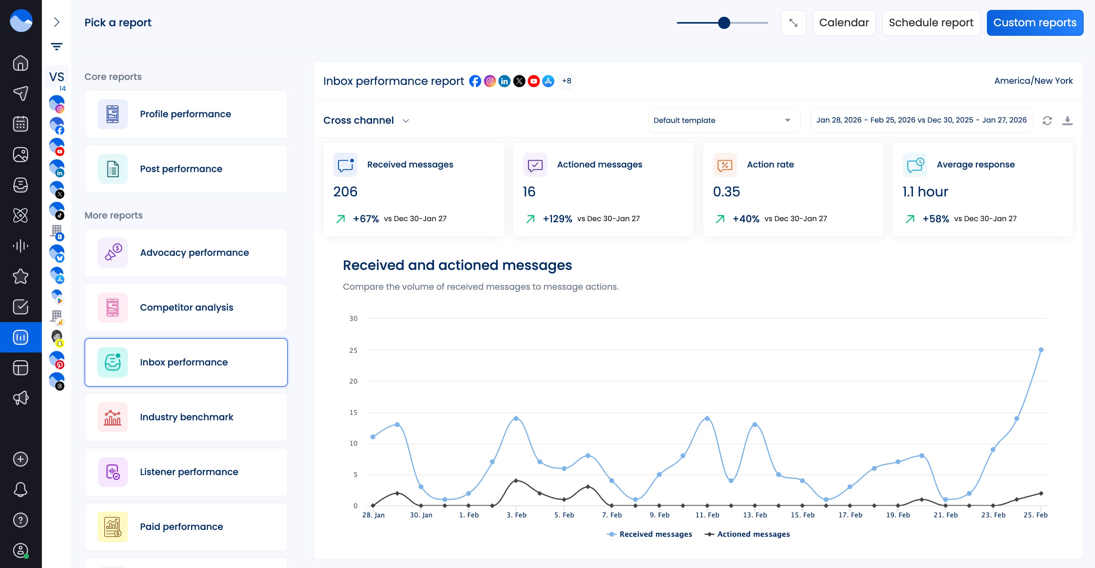
Task: Open the Calendar icon in the left sidebar
Action: [x=21, y=124]
